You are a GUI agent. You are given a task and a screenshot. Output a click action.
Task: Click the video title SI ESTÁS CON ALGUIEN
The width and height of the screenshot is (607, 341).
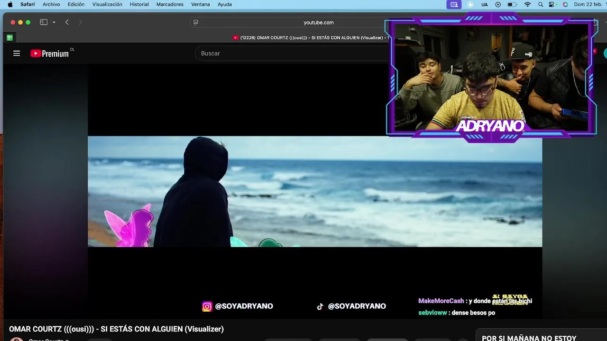116,329
